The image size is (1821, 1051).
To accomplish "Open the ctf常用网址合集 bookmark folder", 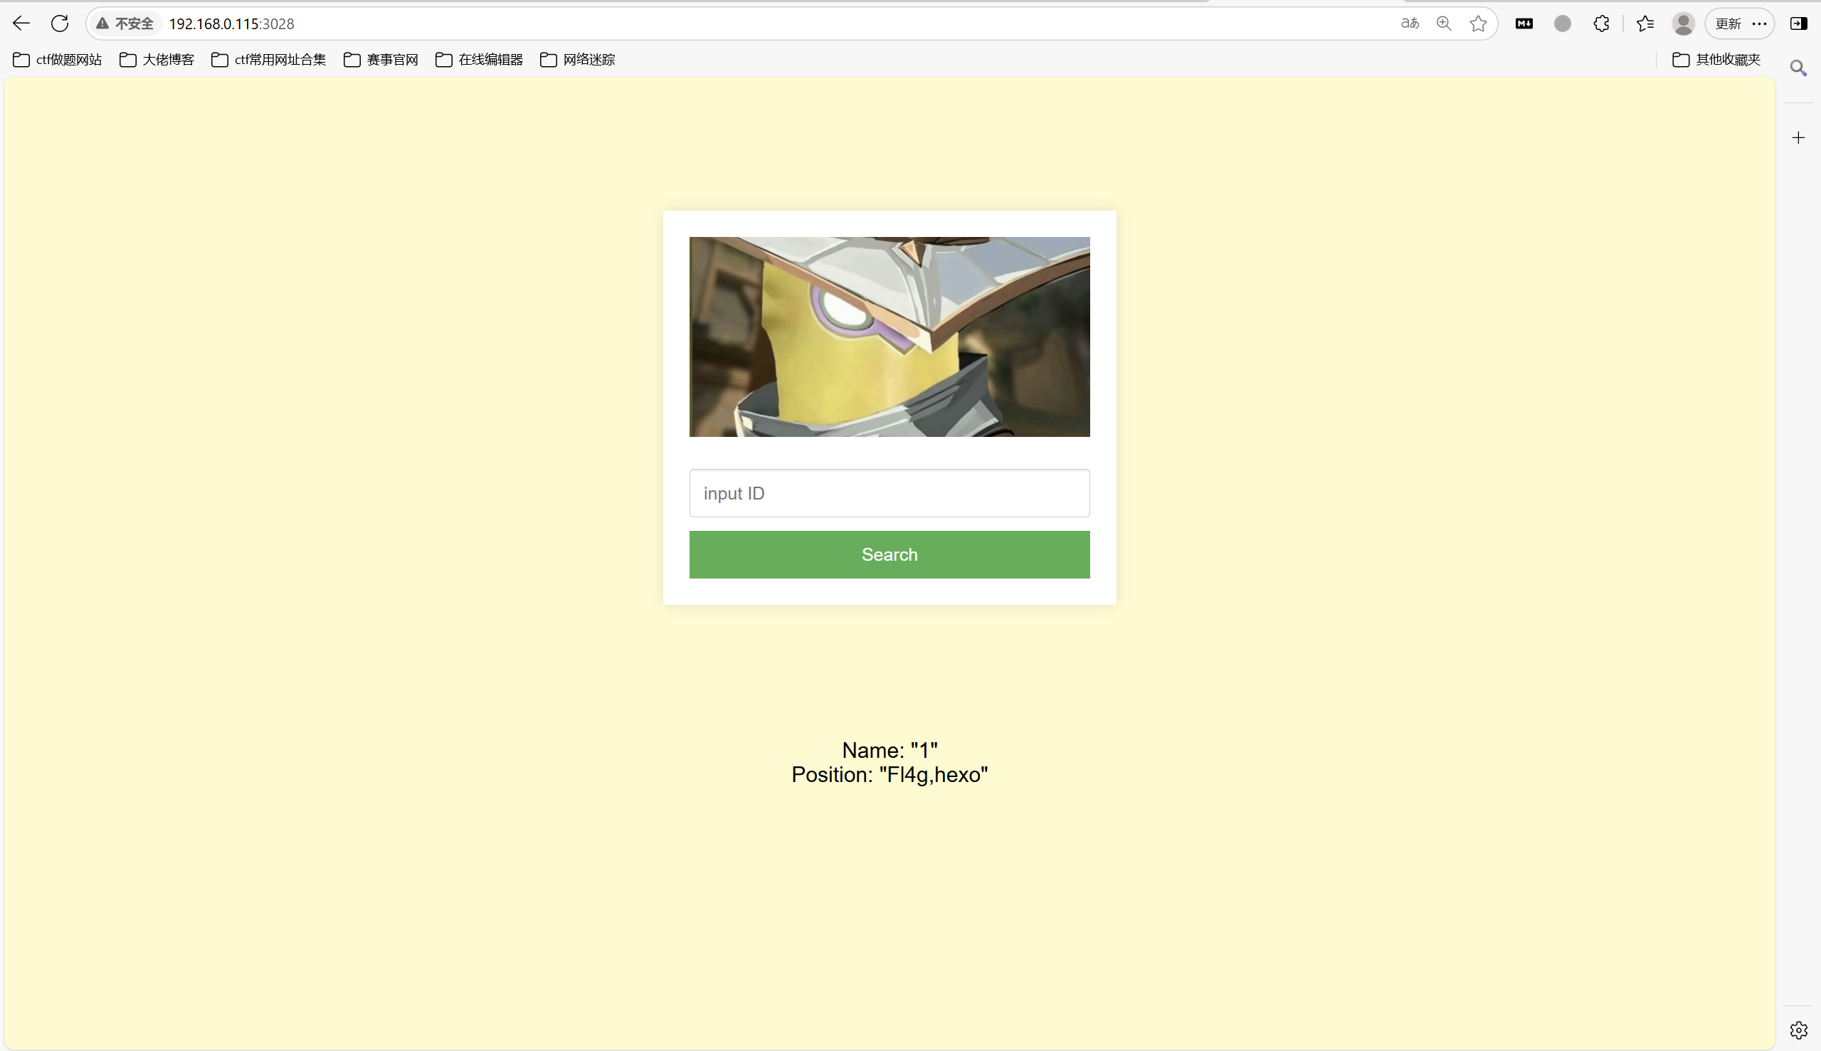I will [x=268, y=60].
